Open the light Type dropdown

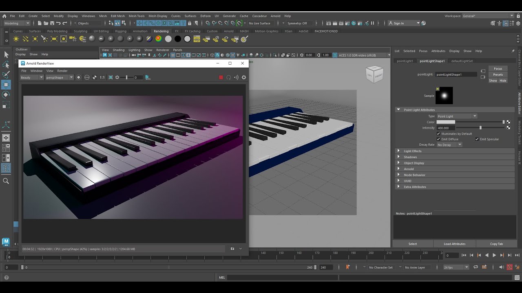(457, 116)
